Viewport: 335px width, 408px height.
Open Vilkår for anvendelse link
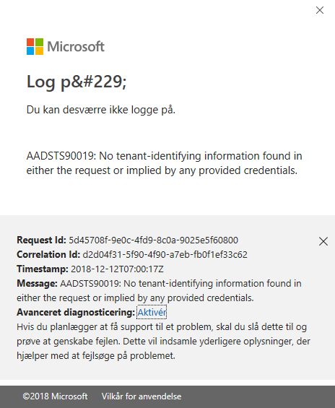(142, 396)
